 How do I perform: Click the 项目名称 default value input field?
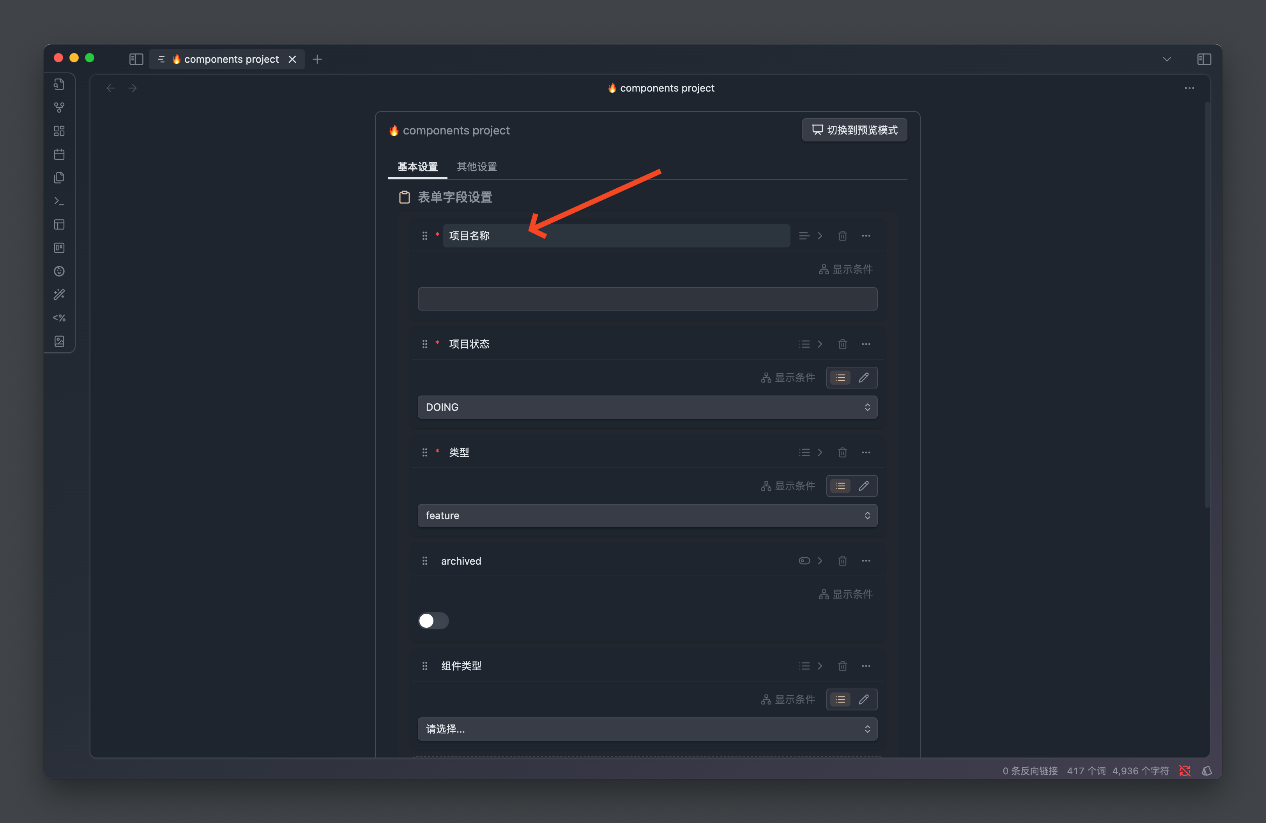pos(647,299)
